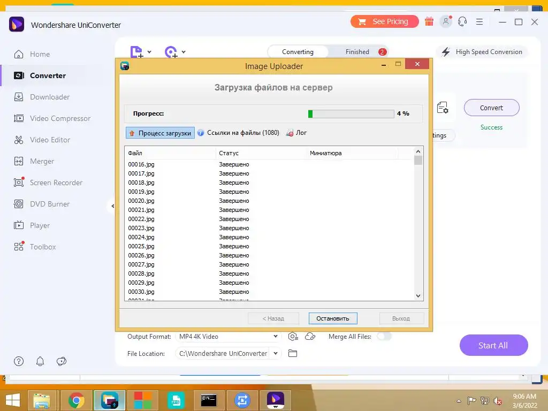
Task: Click the Add Files icon
Action: click(x=136, y=52)
